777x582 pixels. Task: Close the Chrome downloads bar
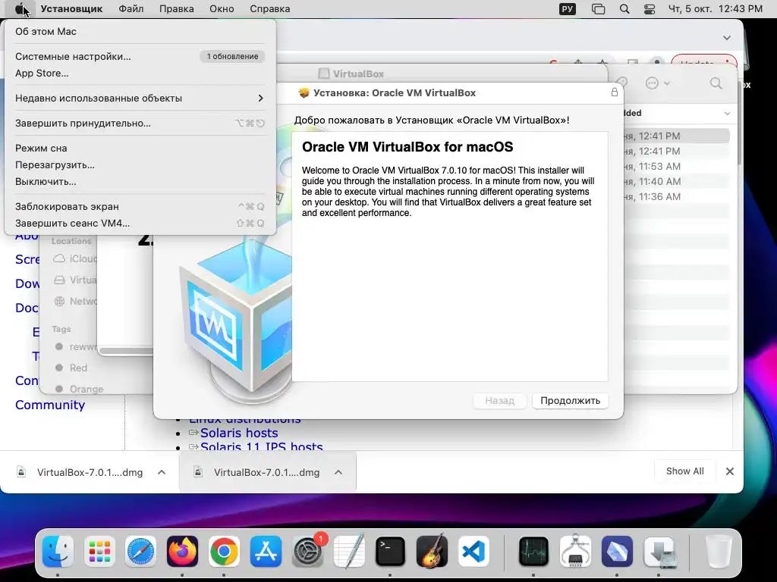(x=729, y=471)
